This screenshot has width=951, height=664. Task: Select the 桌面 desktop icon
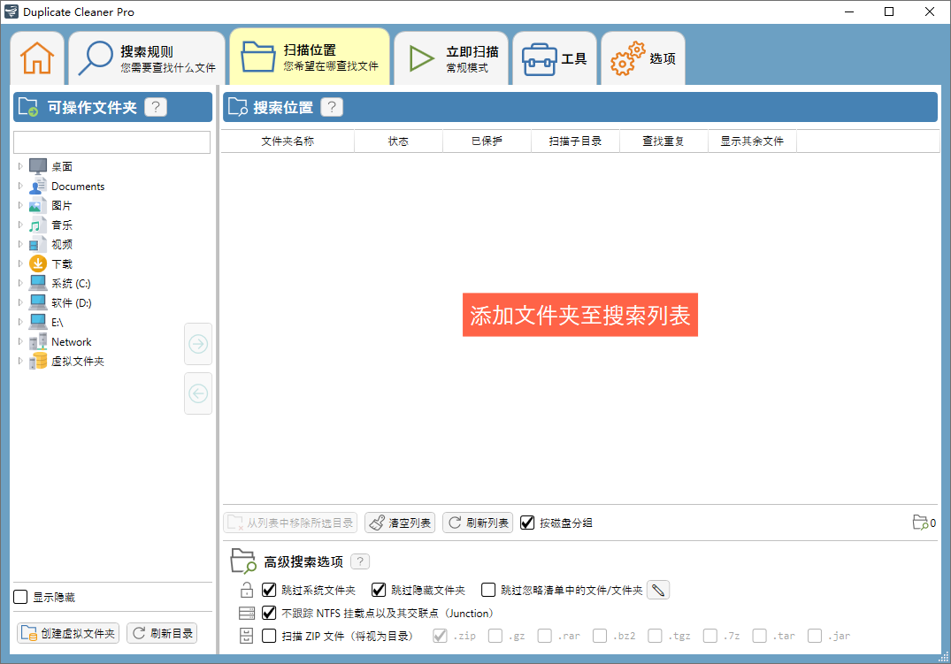coord(38,166)
